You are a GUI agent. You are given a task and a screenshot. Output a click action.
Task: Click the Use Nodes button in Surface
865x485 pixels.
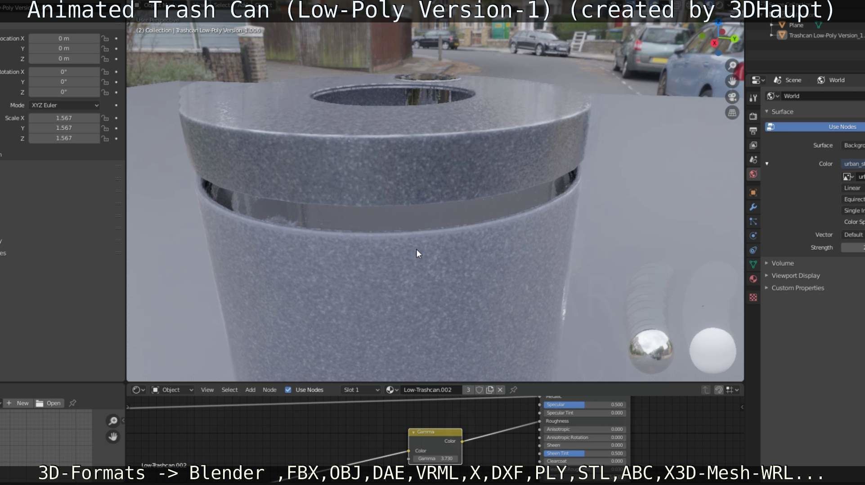(x=815, y=127)
